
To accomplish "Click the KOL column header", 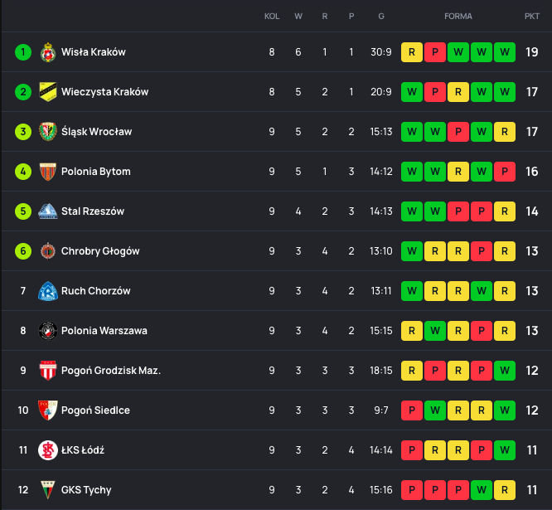I will click(x=272, y=17).
